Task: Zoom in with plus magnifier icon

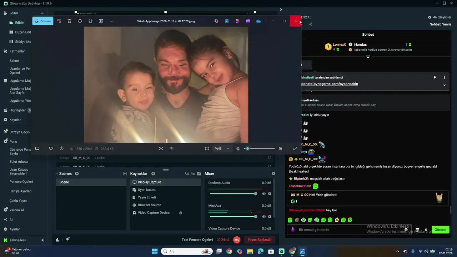Action: click(281, 148)
